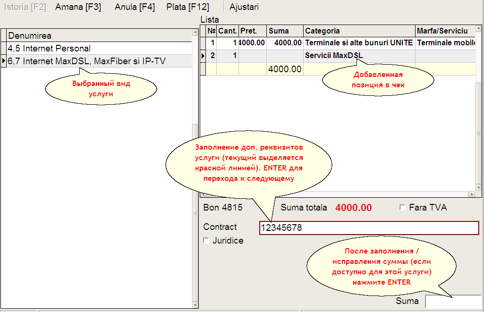This screenshot has height=312, width=484.
Task: Focus the Contract number input field
Action: point(369,228)
